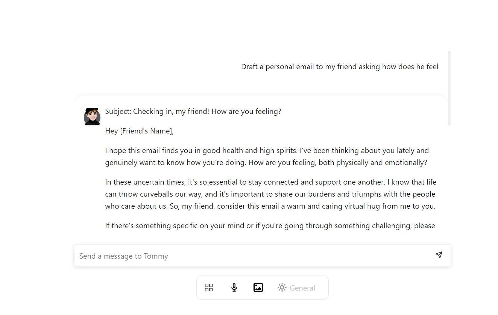Image resolution: width=498 pixels, height=315 pixels.
Task: Activate the microphone voice input icon
Action: click(x=234, y=288)
